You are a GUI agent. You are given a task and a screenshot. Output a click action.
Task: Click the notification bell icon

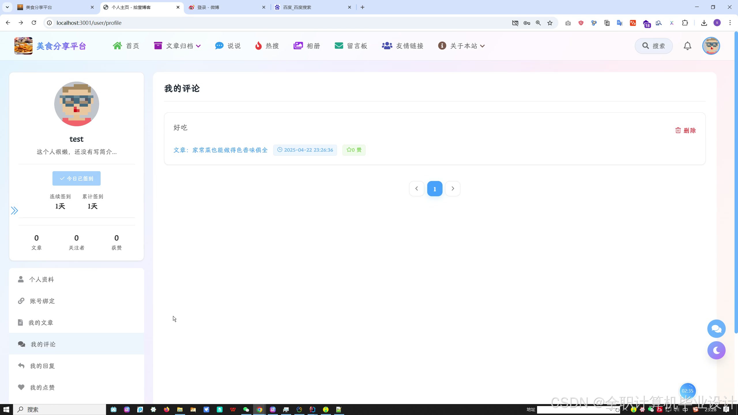tap(687, 46)
